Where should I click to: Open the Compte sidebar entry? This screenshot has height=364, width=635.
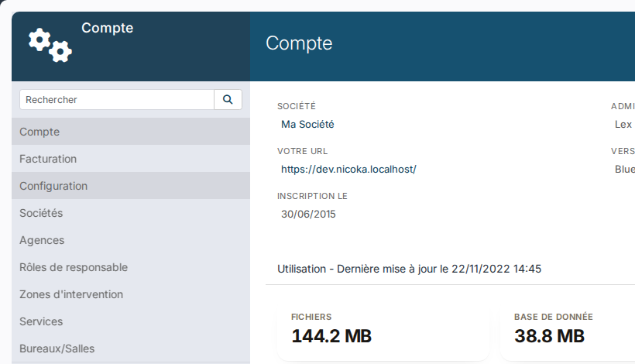pyautogui.click(x=131, y=132)
